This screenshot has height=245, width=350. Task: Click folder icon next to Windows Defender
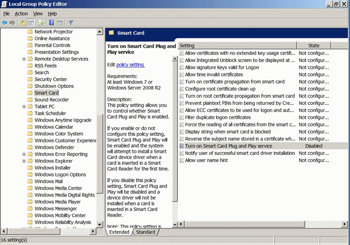[30, 147]
